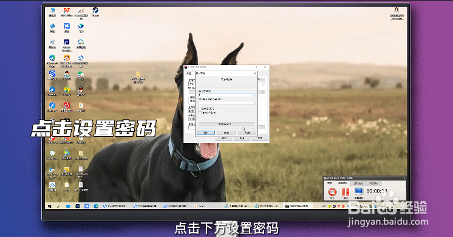Click the red WPS icon in the system tray

click(339, 206)
